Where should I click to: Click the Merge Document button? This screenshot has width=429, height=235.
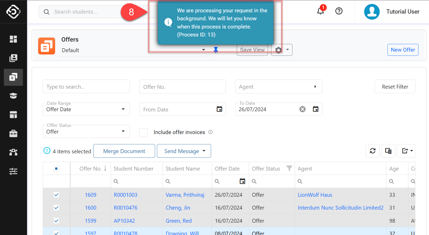point(124,151)
